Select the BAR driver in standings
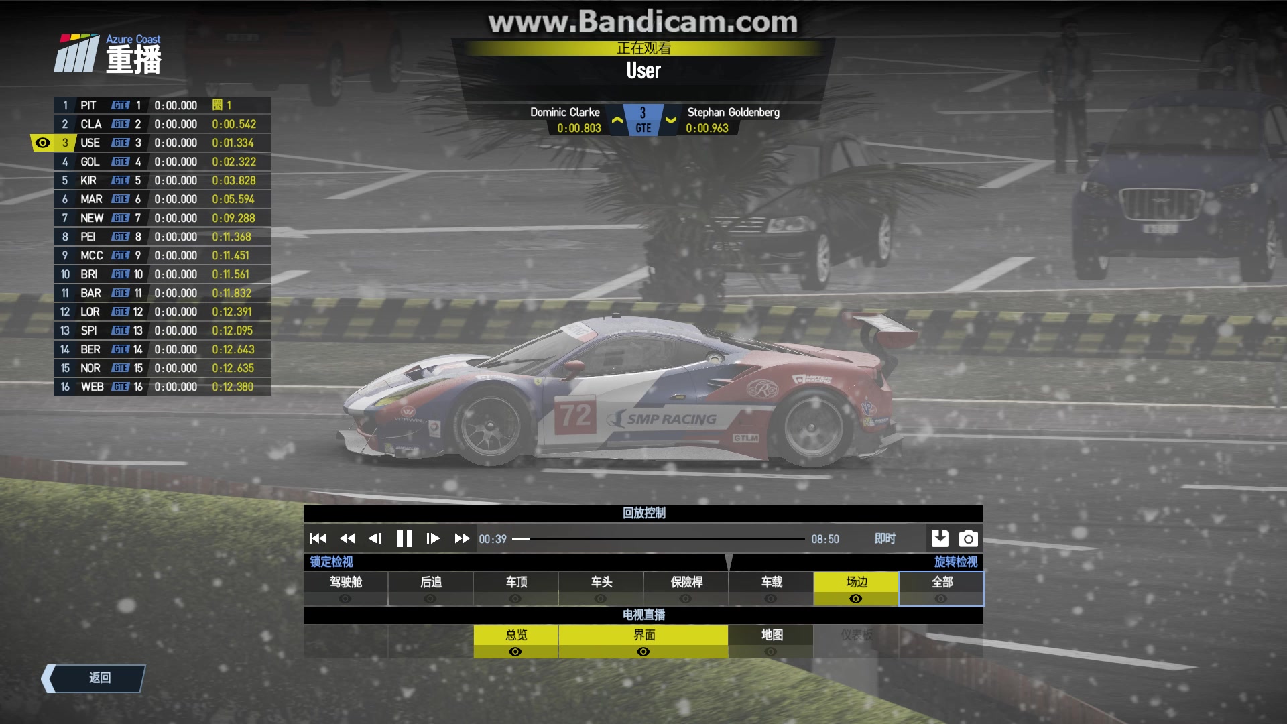 [x=162, y=293]
